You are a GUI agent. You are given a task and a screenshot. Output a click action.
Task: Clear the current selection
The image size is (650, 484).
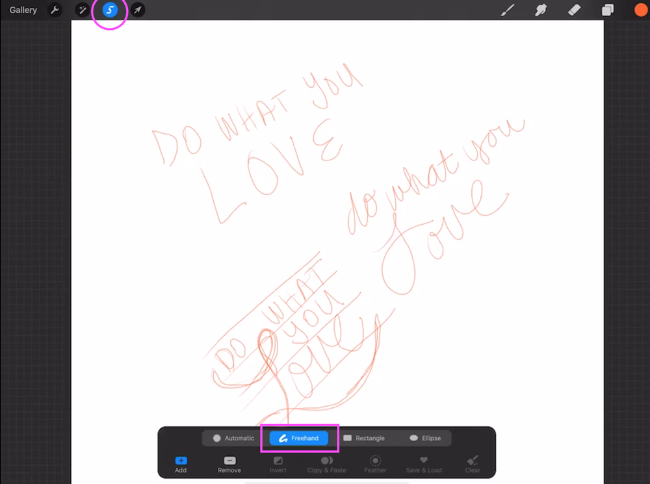pos(472,463)
